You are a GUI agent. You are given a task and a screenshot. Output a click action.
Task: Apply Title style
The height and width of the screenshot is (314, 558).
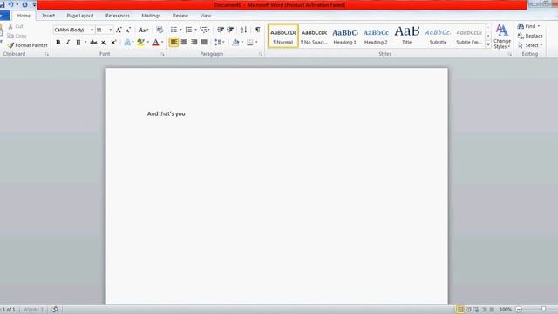407,36
